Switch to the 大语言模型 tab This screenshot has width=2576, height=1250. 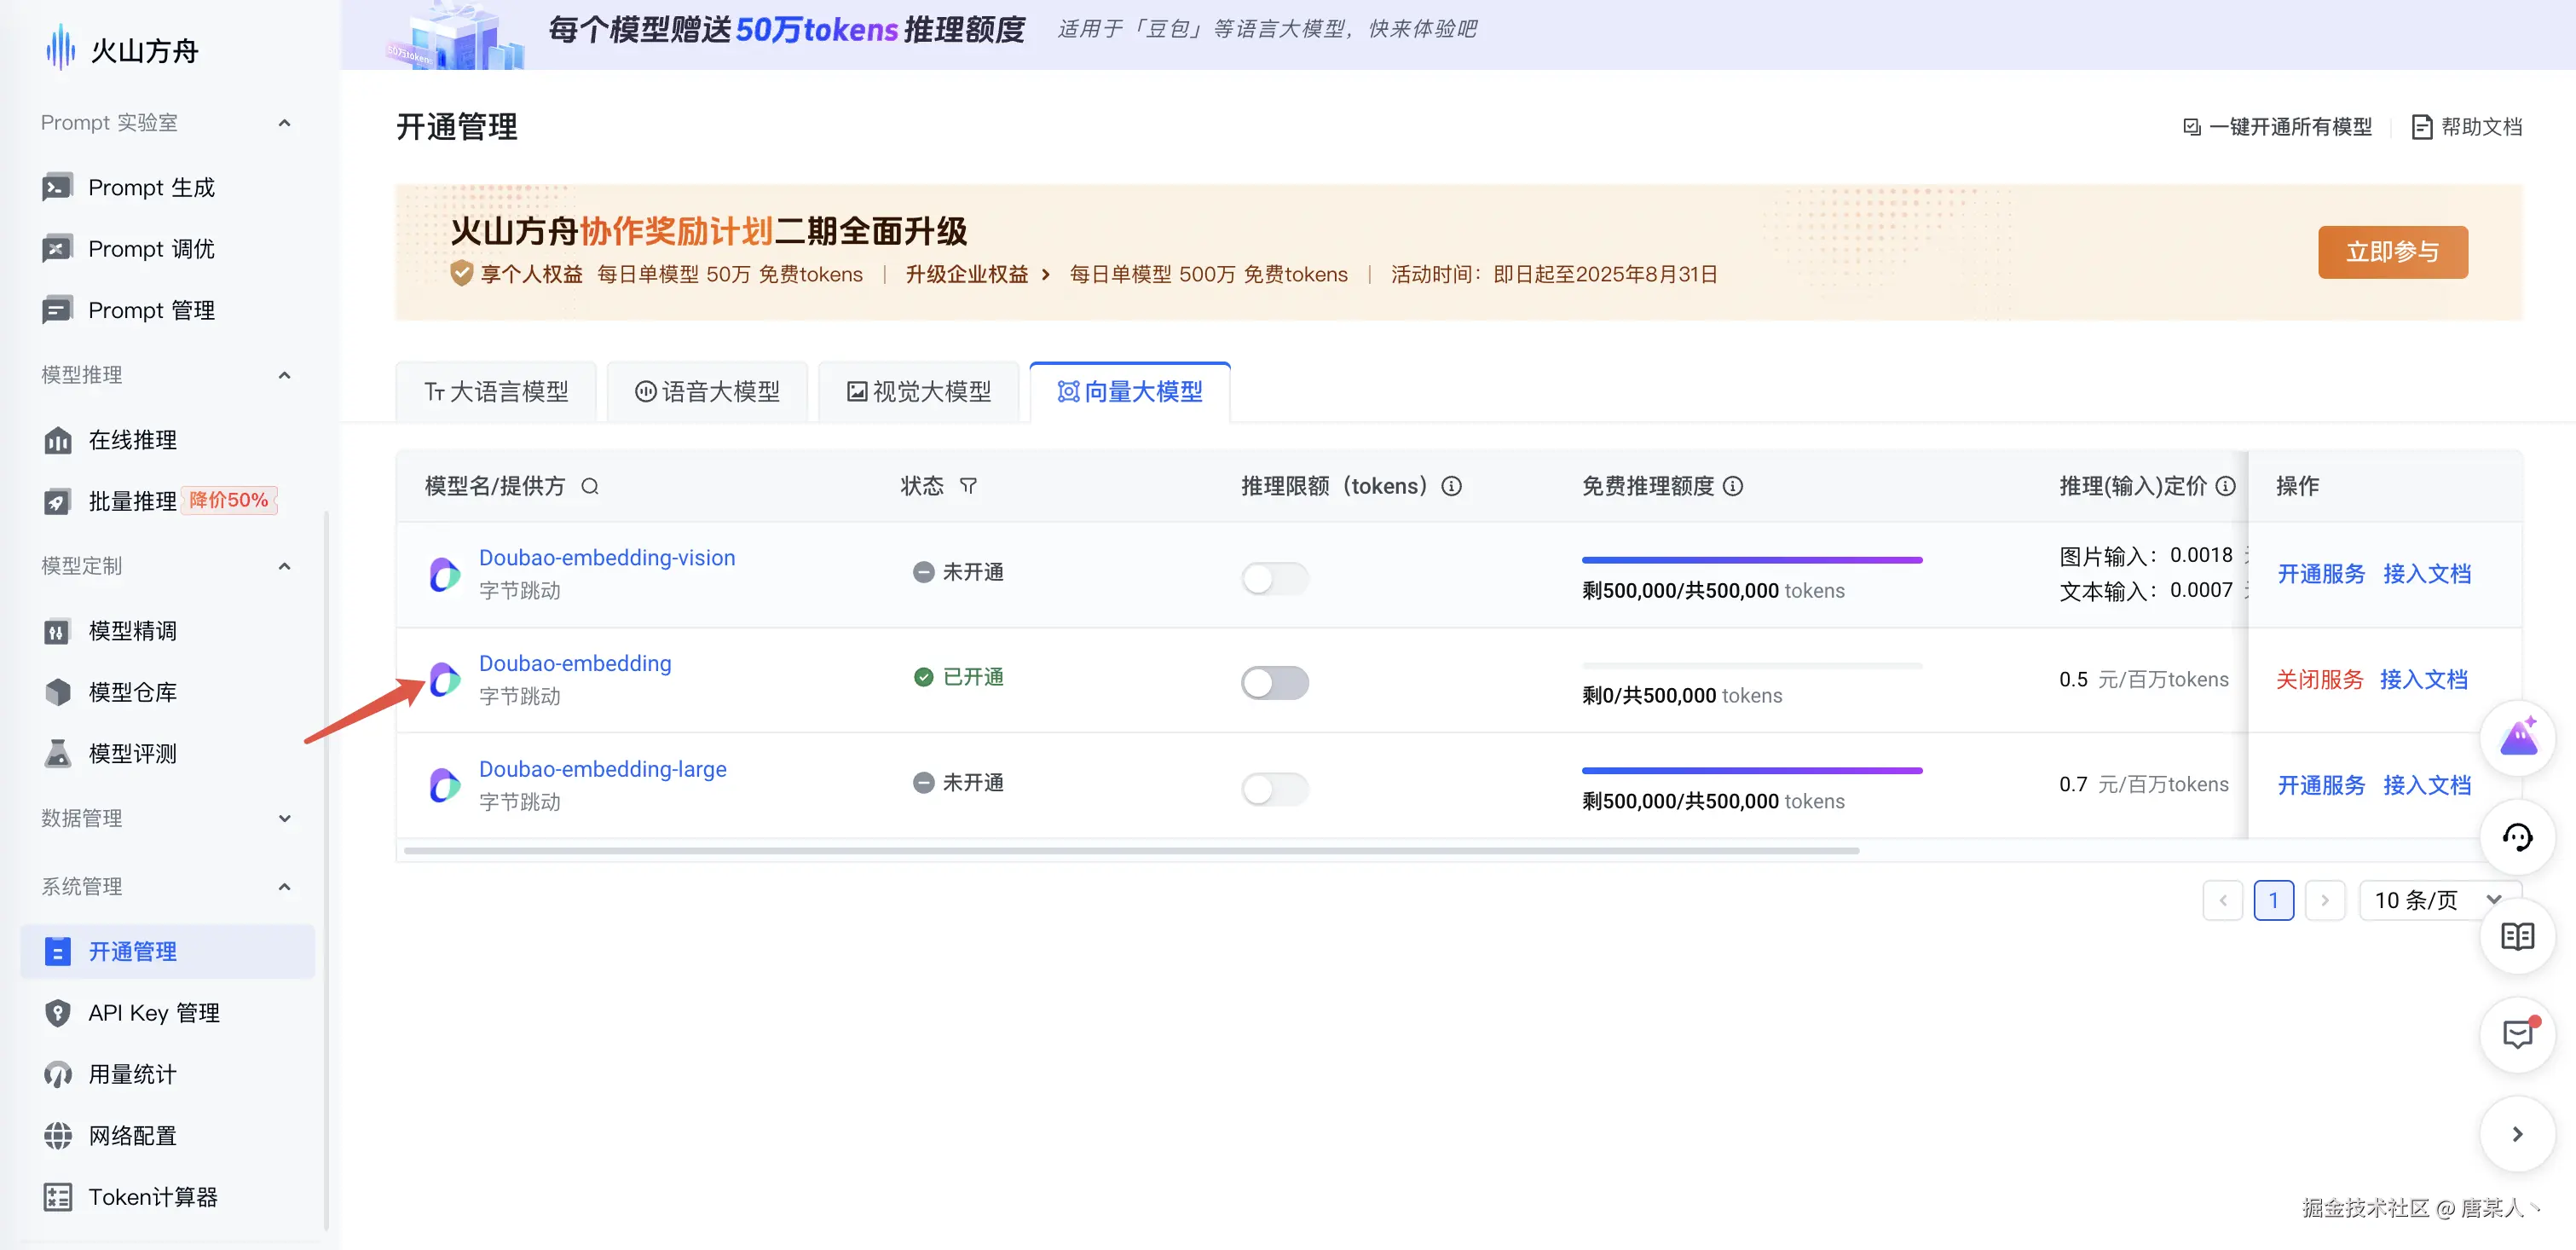coord(496,392)
